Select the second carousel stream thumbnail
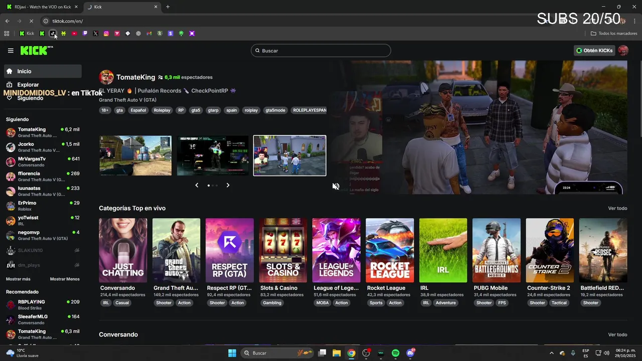The width and height of the screenshot is (642, 361). pyautogui.click(x=213, y=155)
